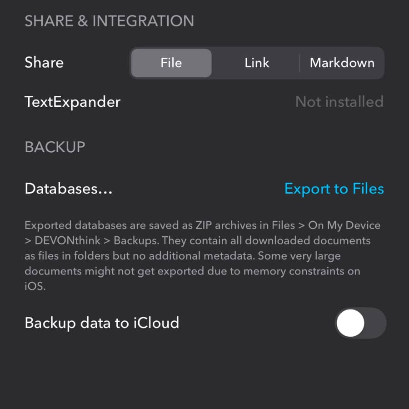Click the BACKUP section header
The image size is (409, 409).
[x=55, y=147]
